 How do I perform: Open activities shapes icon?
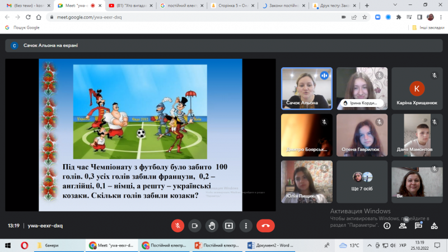click(x=435, y=226)
